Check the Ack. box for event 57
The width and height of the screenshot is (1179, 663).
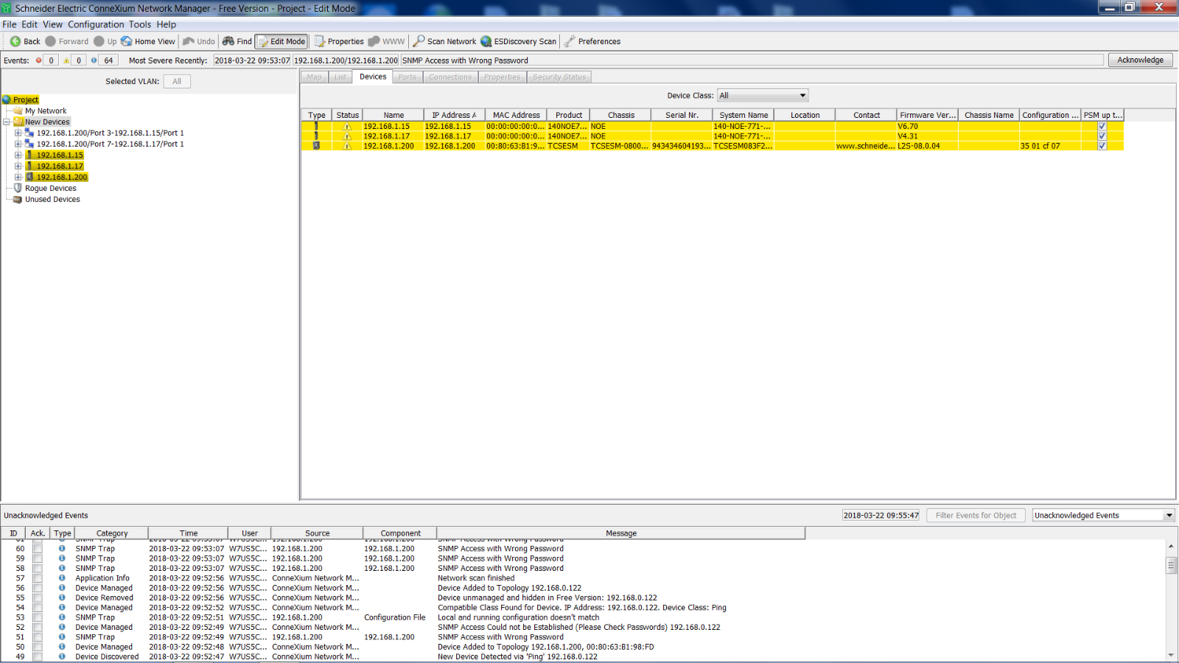[x=38, y=578]
